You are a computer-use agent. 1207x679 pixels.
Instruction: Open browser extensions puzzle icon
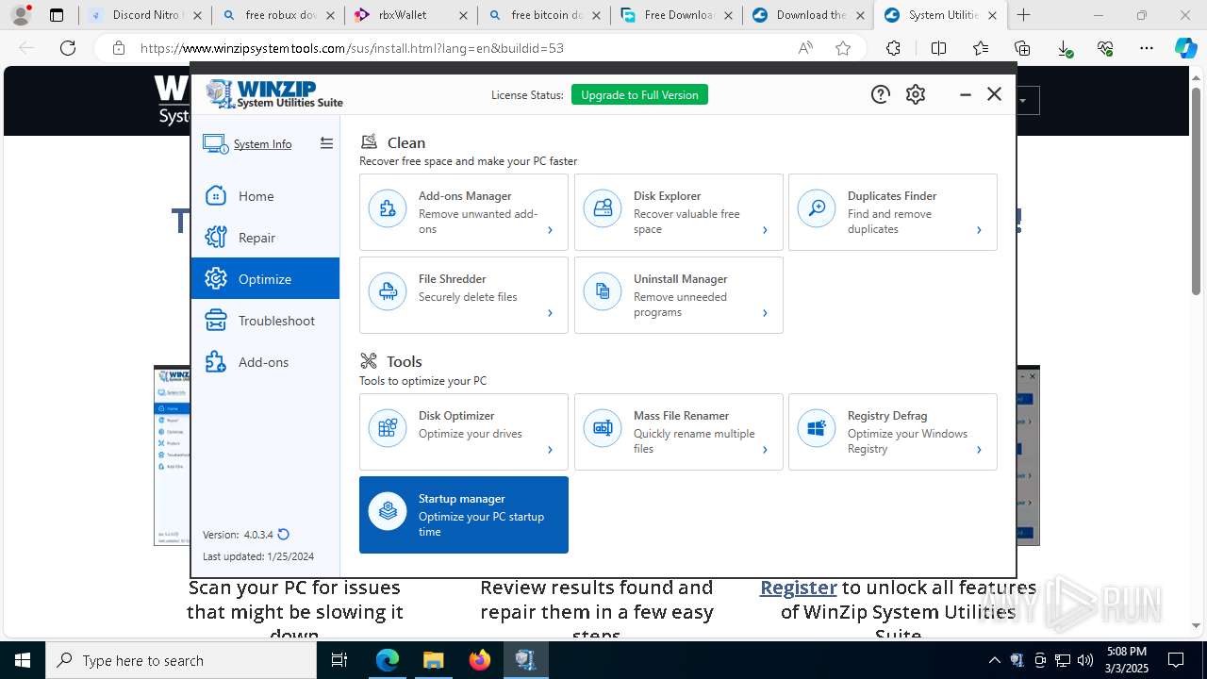click(x=893, y=48)
